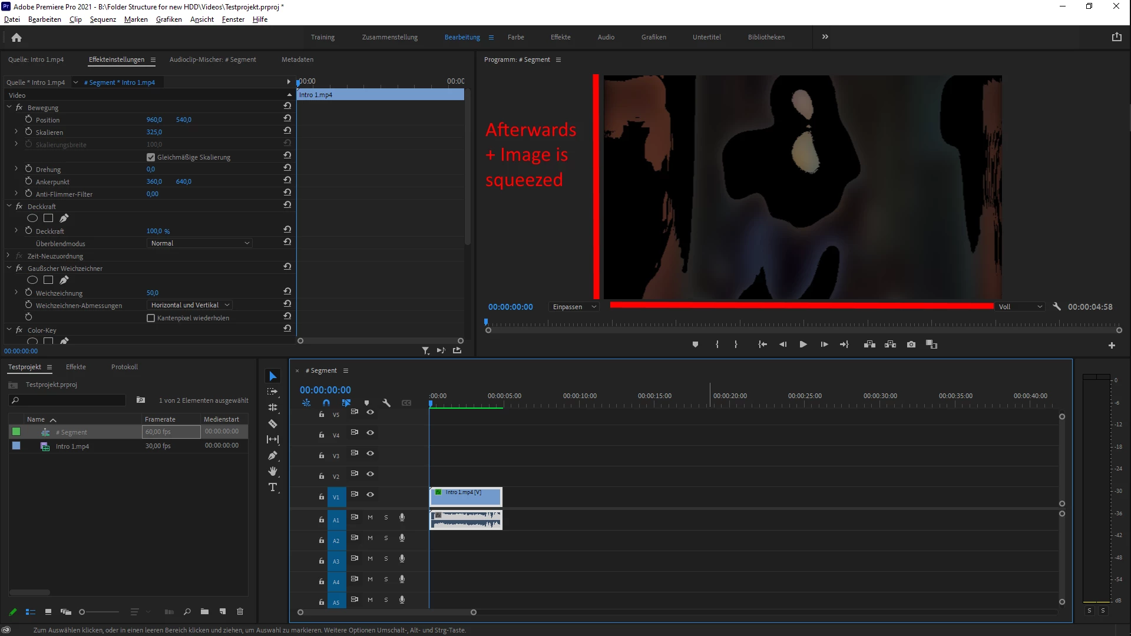
Task: Open wrench settings in Program monitor
Action: (x=1057, y=306)
